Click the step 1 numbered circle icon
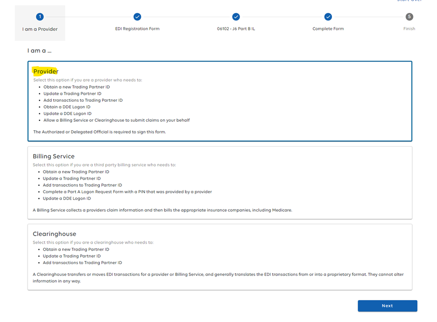Viewport: 437px width, 322px height. pos(40,17)
